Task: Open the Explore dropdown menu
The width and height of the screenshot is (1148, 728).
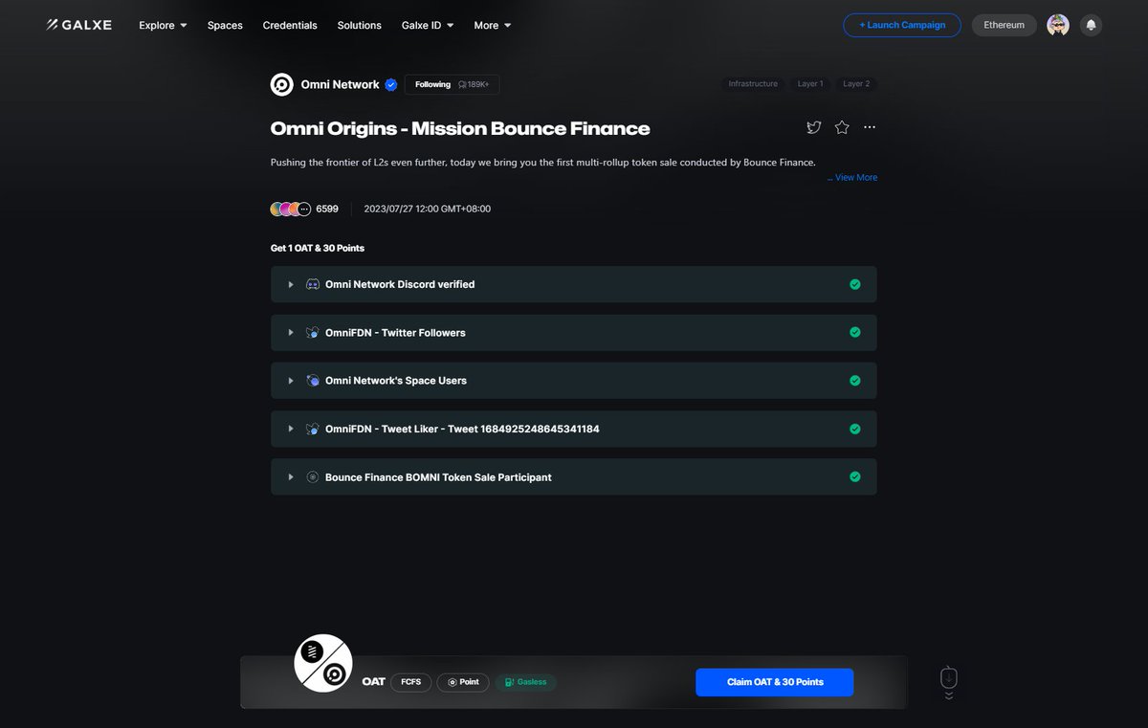Action: coord(163,25)
